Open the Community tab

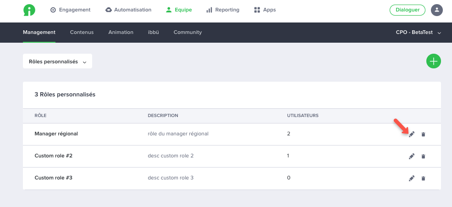[x=187, y=33]
